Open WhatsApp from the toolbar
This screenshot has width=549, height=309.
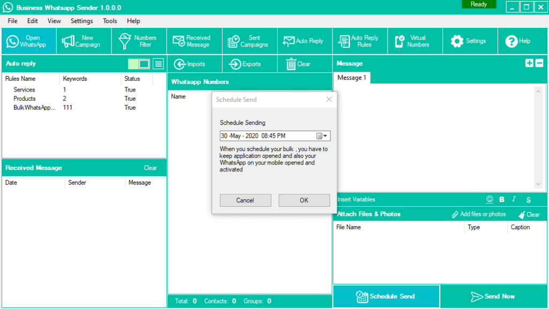(x=28, y=41)
